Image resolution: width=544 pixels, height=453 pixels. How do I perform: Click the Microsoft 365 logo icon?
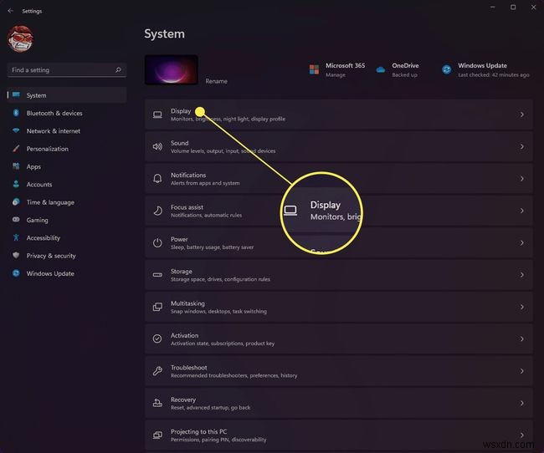pos(314,69)
